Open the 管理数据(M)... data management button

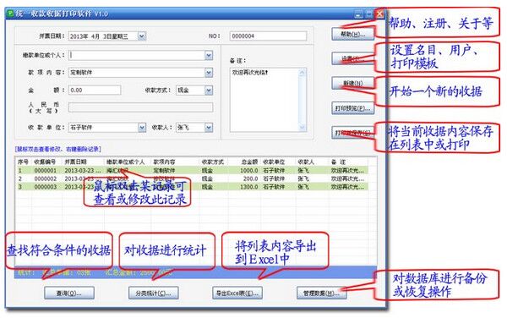pos(321,293)
